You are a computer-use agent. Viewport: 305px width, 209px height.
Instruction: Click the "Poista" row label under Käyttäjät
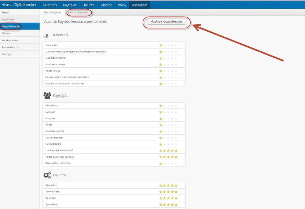point(49,125)
